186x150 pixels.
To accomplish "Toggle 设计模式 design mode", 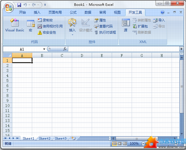I will tap(86, 25).
